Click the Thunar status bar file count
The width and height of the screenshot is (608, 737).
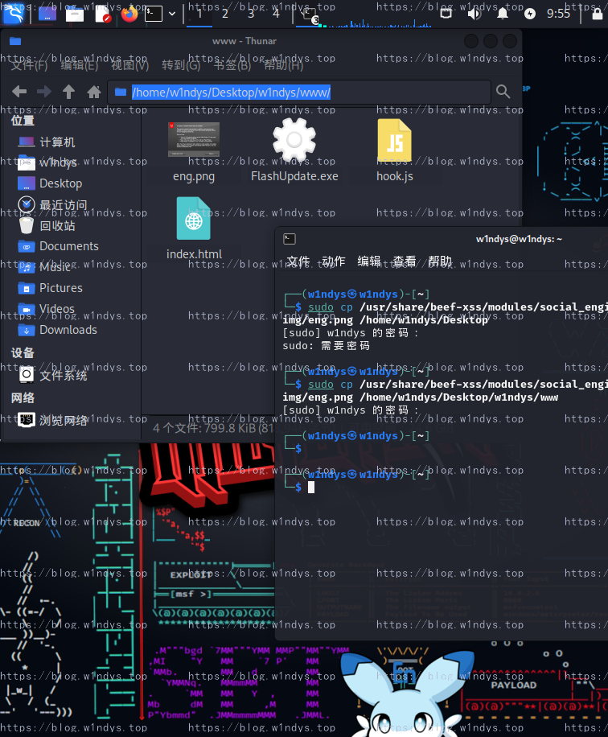(x=213, y=428)
